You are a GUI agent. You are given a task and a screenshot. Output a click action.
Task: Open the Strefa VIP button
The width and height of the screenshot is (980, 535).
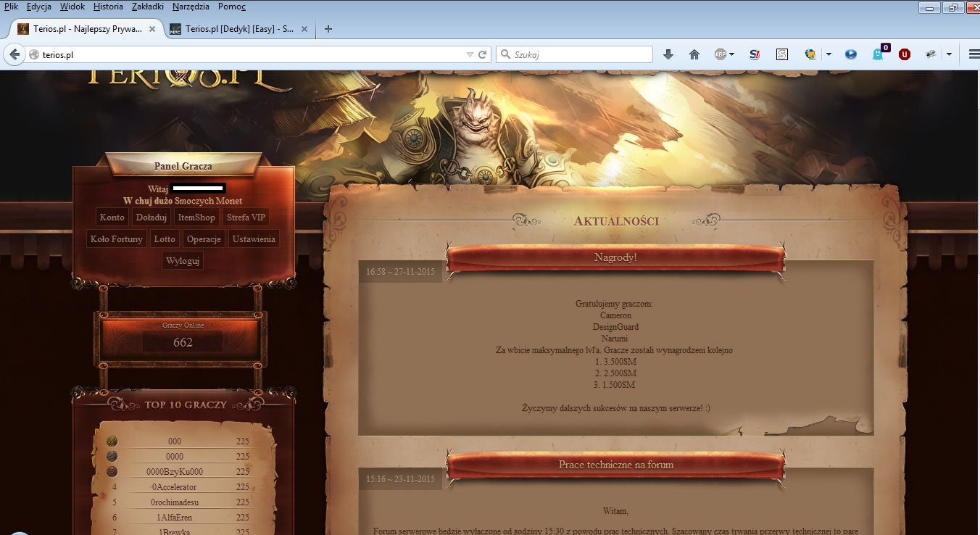pyautogui.click(x=246, y=217)
